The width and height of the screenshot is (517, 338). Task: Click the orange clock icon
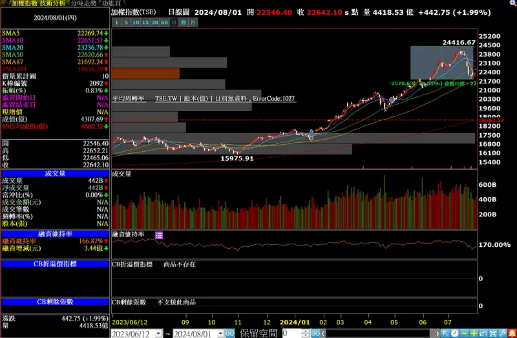(x=455, y=333)
